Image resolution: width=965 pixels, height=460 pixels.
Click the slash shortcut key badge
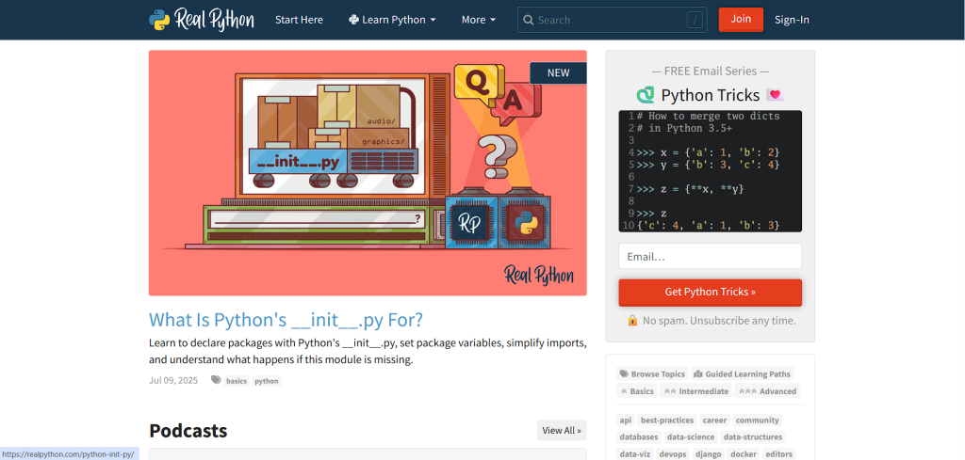tap(695, 21)
